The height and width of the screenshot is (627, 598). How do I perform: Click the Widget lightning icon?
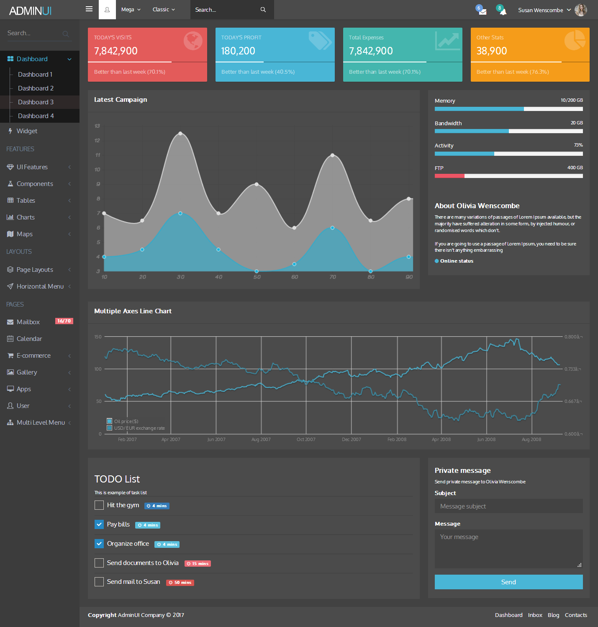(x=10, y=131)
